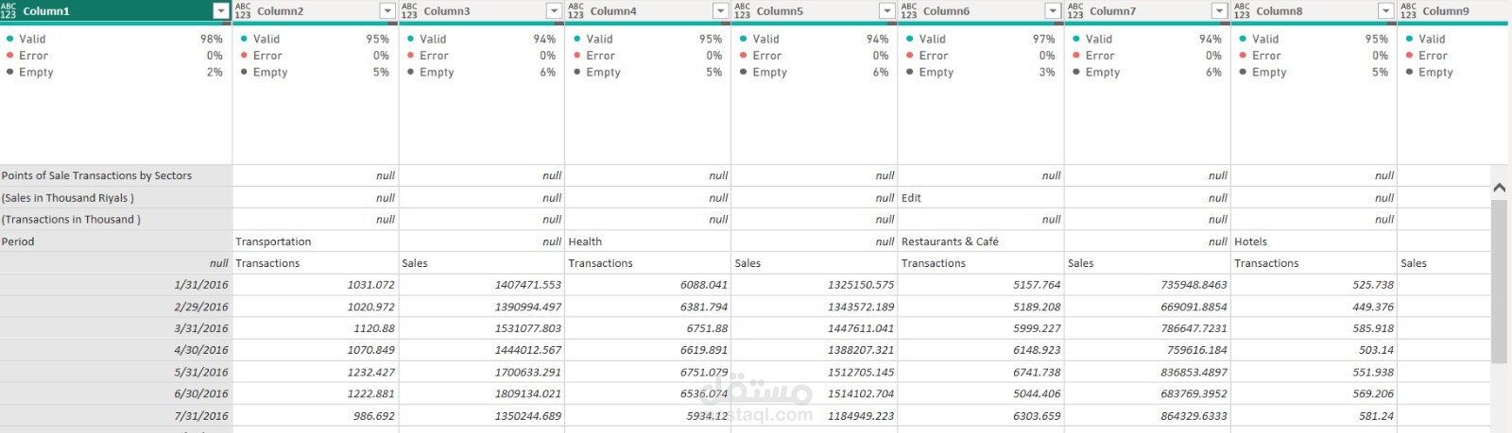The height and width of the screenshot is (433, 1512).
Task: Select the Column9 header name
Action: coord(1446,11)
